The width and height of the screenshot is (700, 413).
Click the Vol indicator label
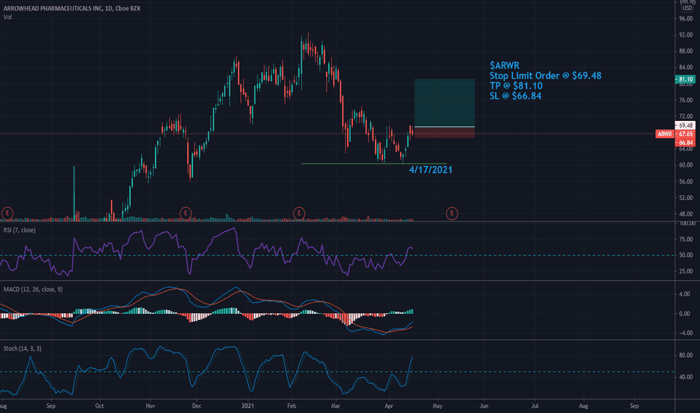click(8, 17)
